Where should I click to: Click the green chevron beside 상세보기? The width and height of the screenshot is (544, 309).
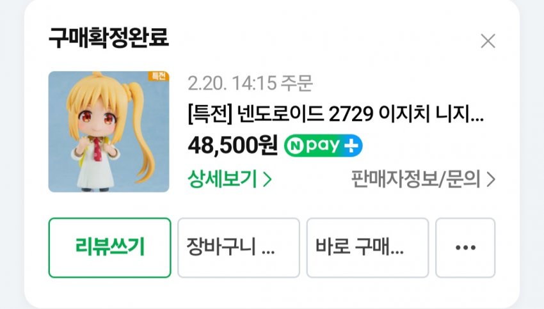(267, 180)
